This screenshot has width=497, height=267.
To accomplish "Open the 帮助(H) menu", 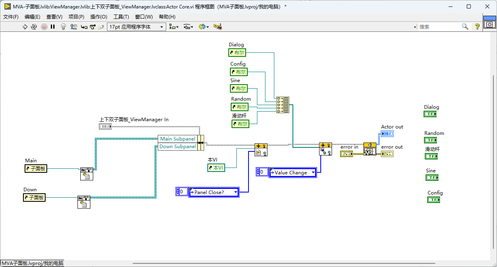I will 167,17.
